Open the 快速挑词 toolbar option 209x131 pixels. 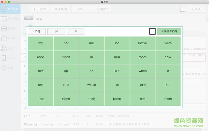(x=61, y=9)
